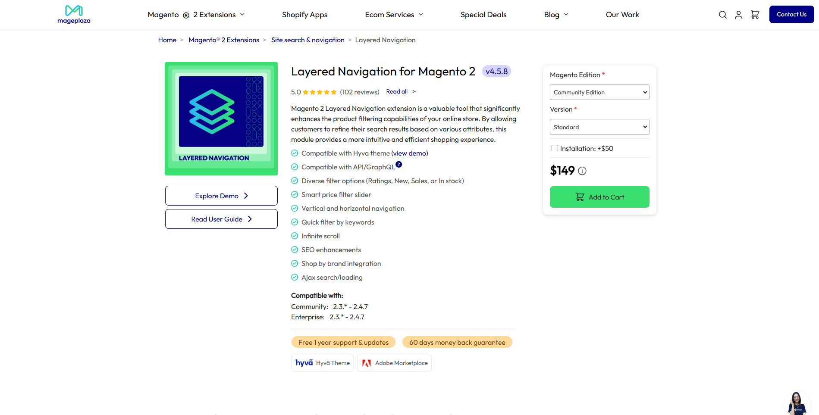
Task: Click the Layered Navigation product image
Action: coord(221,119)
